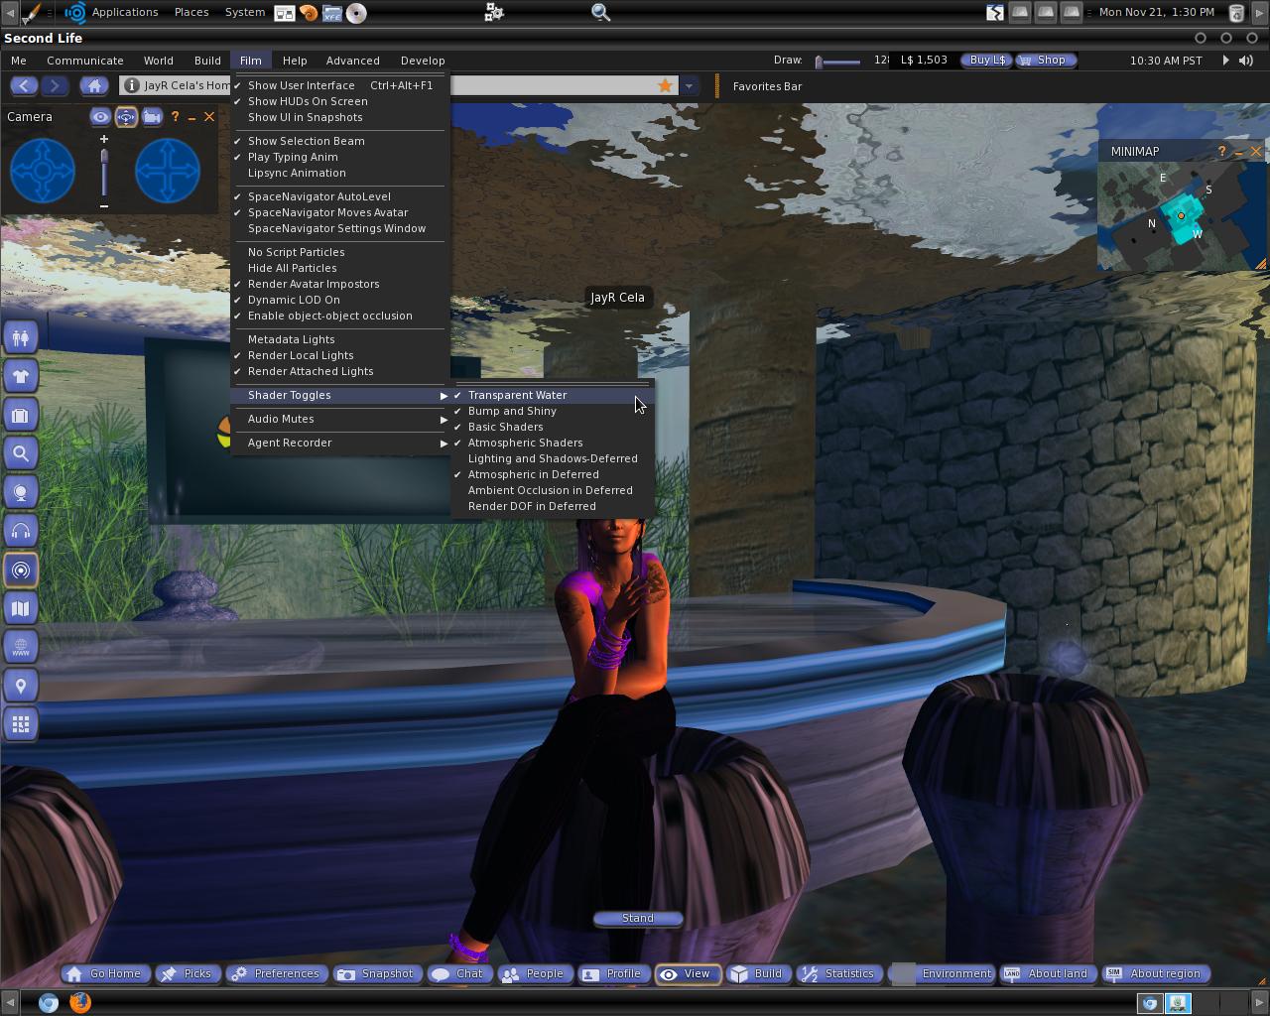Toggle Transparent Water shader
Image resolution: width=1270 pixels, height=1016 pixels.
(552, 395)
